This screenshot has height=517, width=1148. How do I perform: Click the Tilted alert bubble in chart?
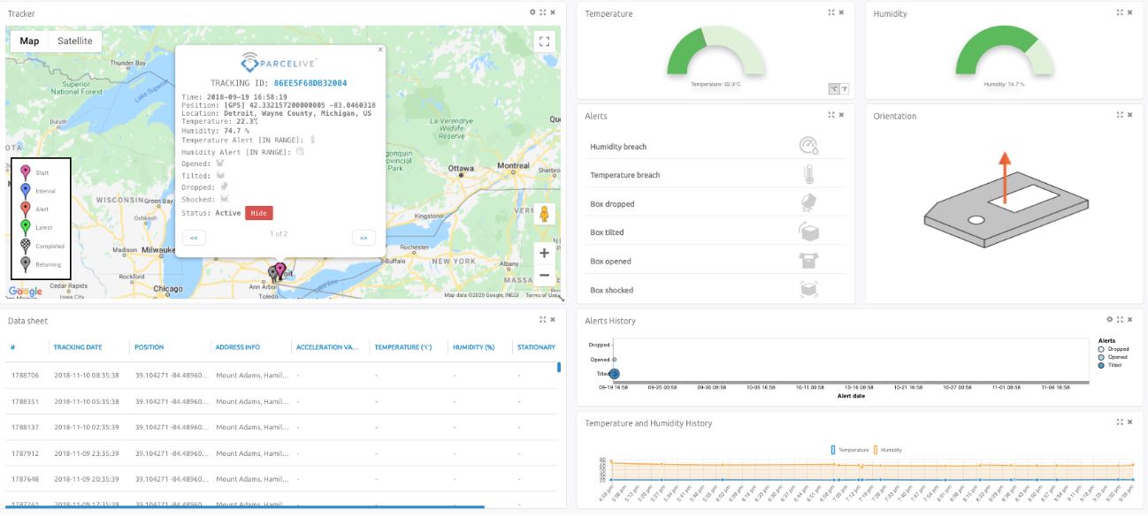614,374
